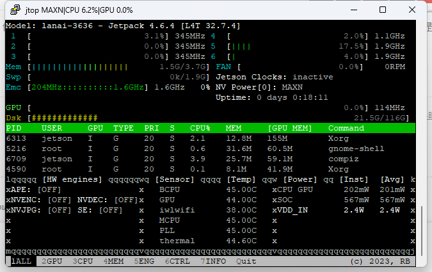
Task: Click the terminal vertical scrollbar thumb
Action: click(x=420, y=229)
